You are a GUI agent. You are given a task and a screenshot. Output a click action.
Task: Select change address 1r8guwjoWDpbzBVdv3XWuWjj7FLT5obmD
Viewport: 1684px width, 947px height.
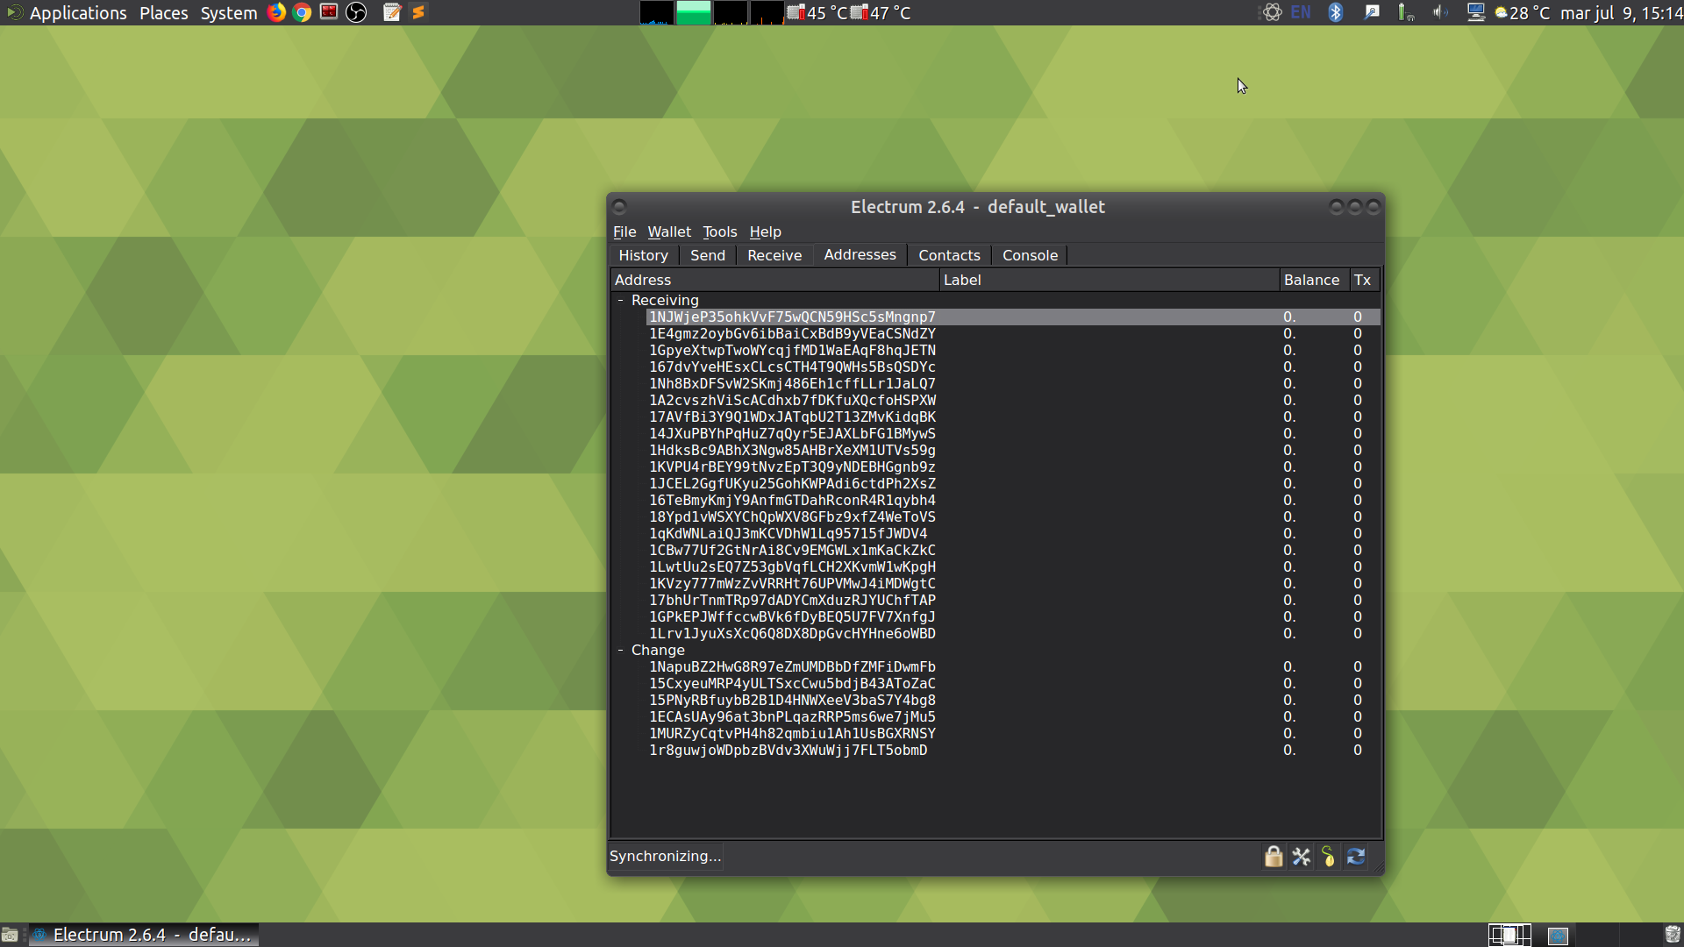tap(788, 750)
